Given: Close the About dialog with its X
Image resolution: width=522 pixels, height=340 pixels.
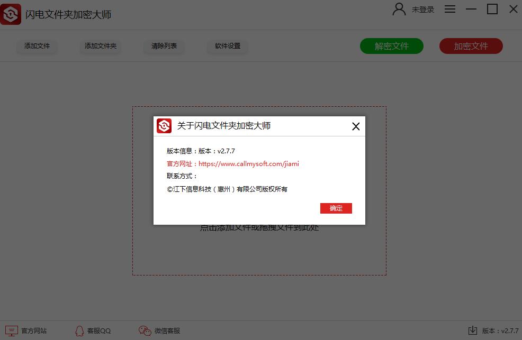Looking at the screenshot, I should (x=355, y=126).
